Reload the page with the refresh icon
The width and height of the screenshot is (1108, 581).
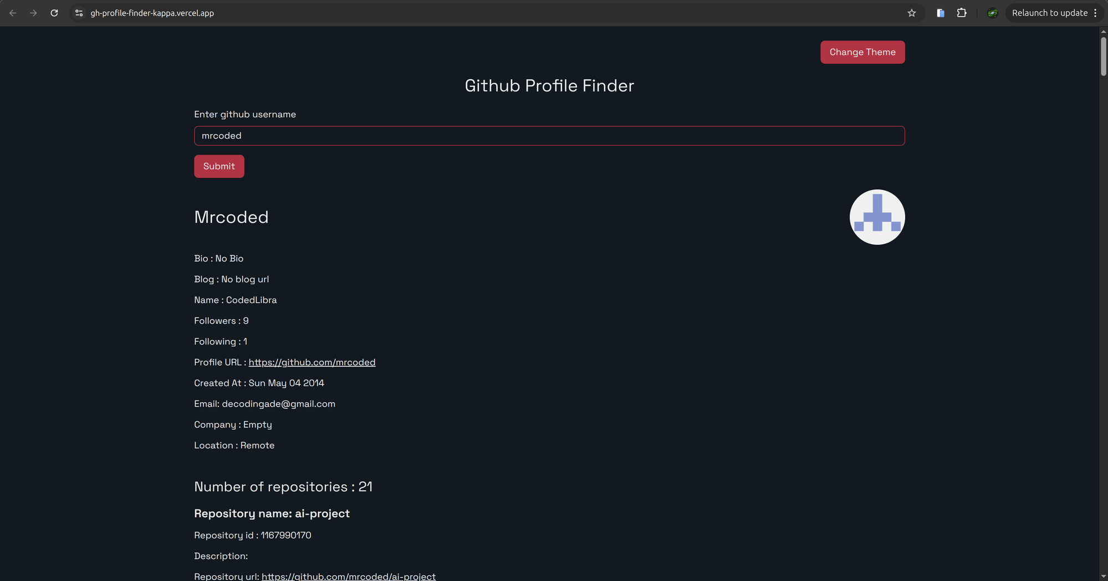pyautogui.click(x=54, y=13)
